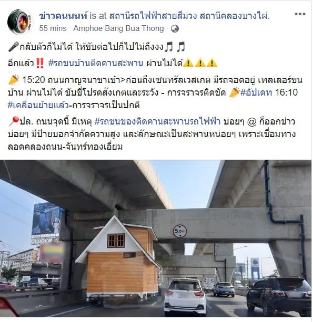Screen dimensions: 313x322
Task: Open hashtag #รถขนบ้านติดคานสะพาน
Action: click(96, 63)
